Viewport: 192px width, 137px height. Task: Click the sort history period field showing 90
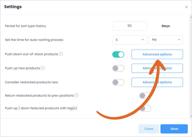(129, 26)
